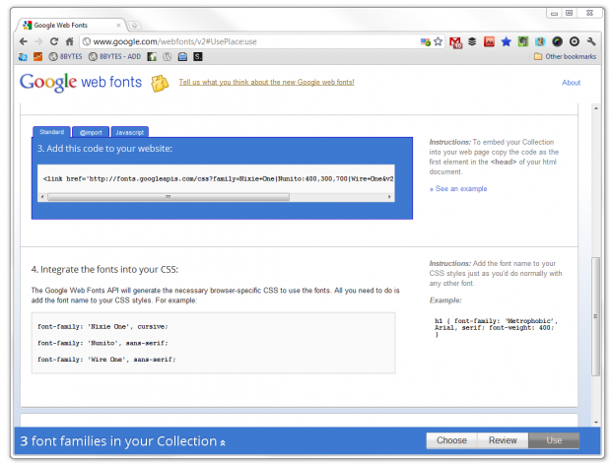Image resolution: width=611 pixels, height=466 pixels.
Task: Click the Metrophobic example CSS snippet
Action: click(496, 327)
